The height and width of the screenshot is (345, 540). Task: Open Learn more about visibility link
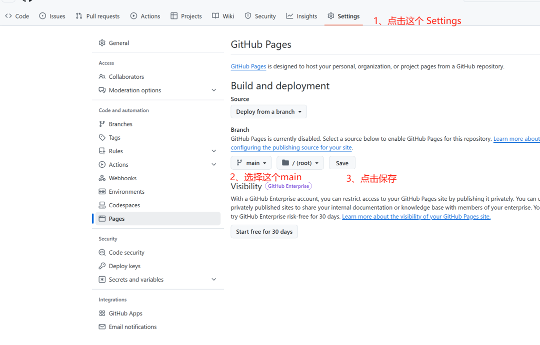click(x=416, y=216)
